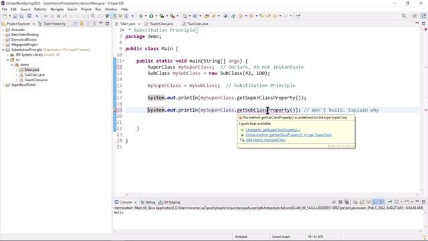This screenshot has height=241, width=428.
Task: Close the Project Explorer tab
Action: [34, 24]
